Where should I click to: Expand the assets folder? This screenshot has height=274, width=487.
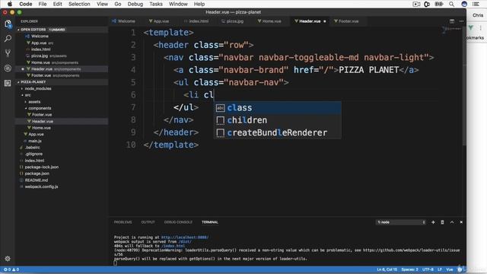34,101
